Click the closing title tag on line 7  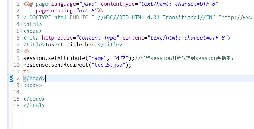point(110,44)
